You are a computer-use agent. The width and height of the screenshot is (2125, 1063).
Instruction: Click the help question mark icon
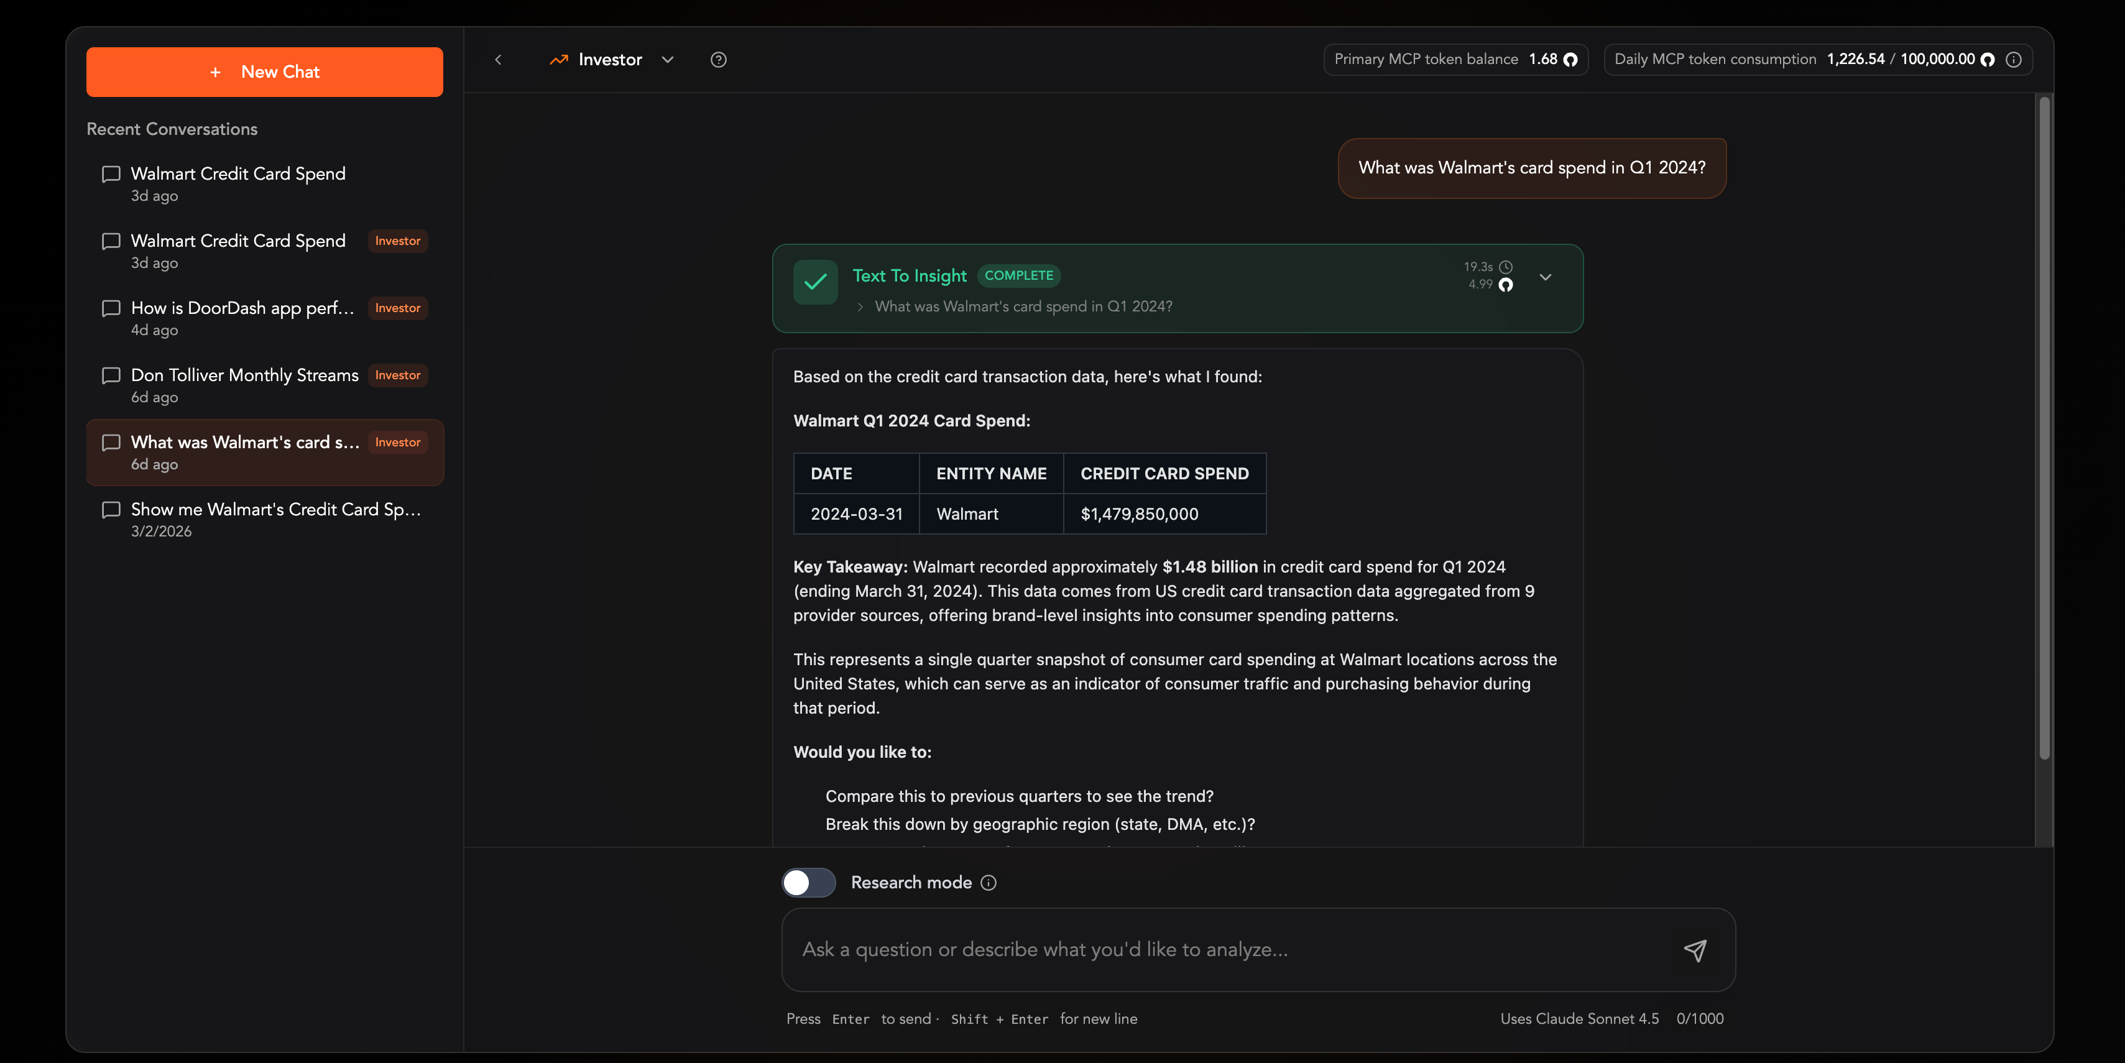(717, 60)
